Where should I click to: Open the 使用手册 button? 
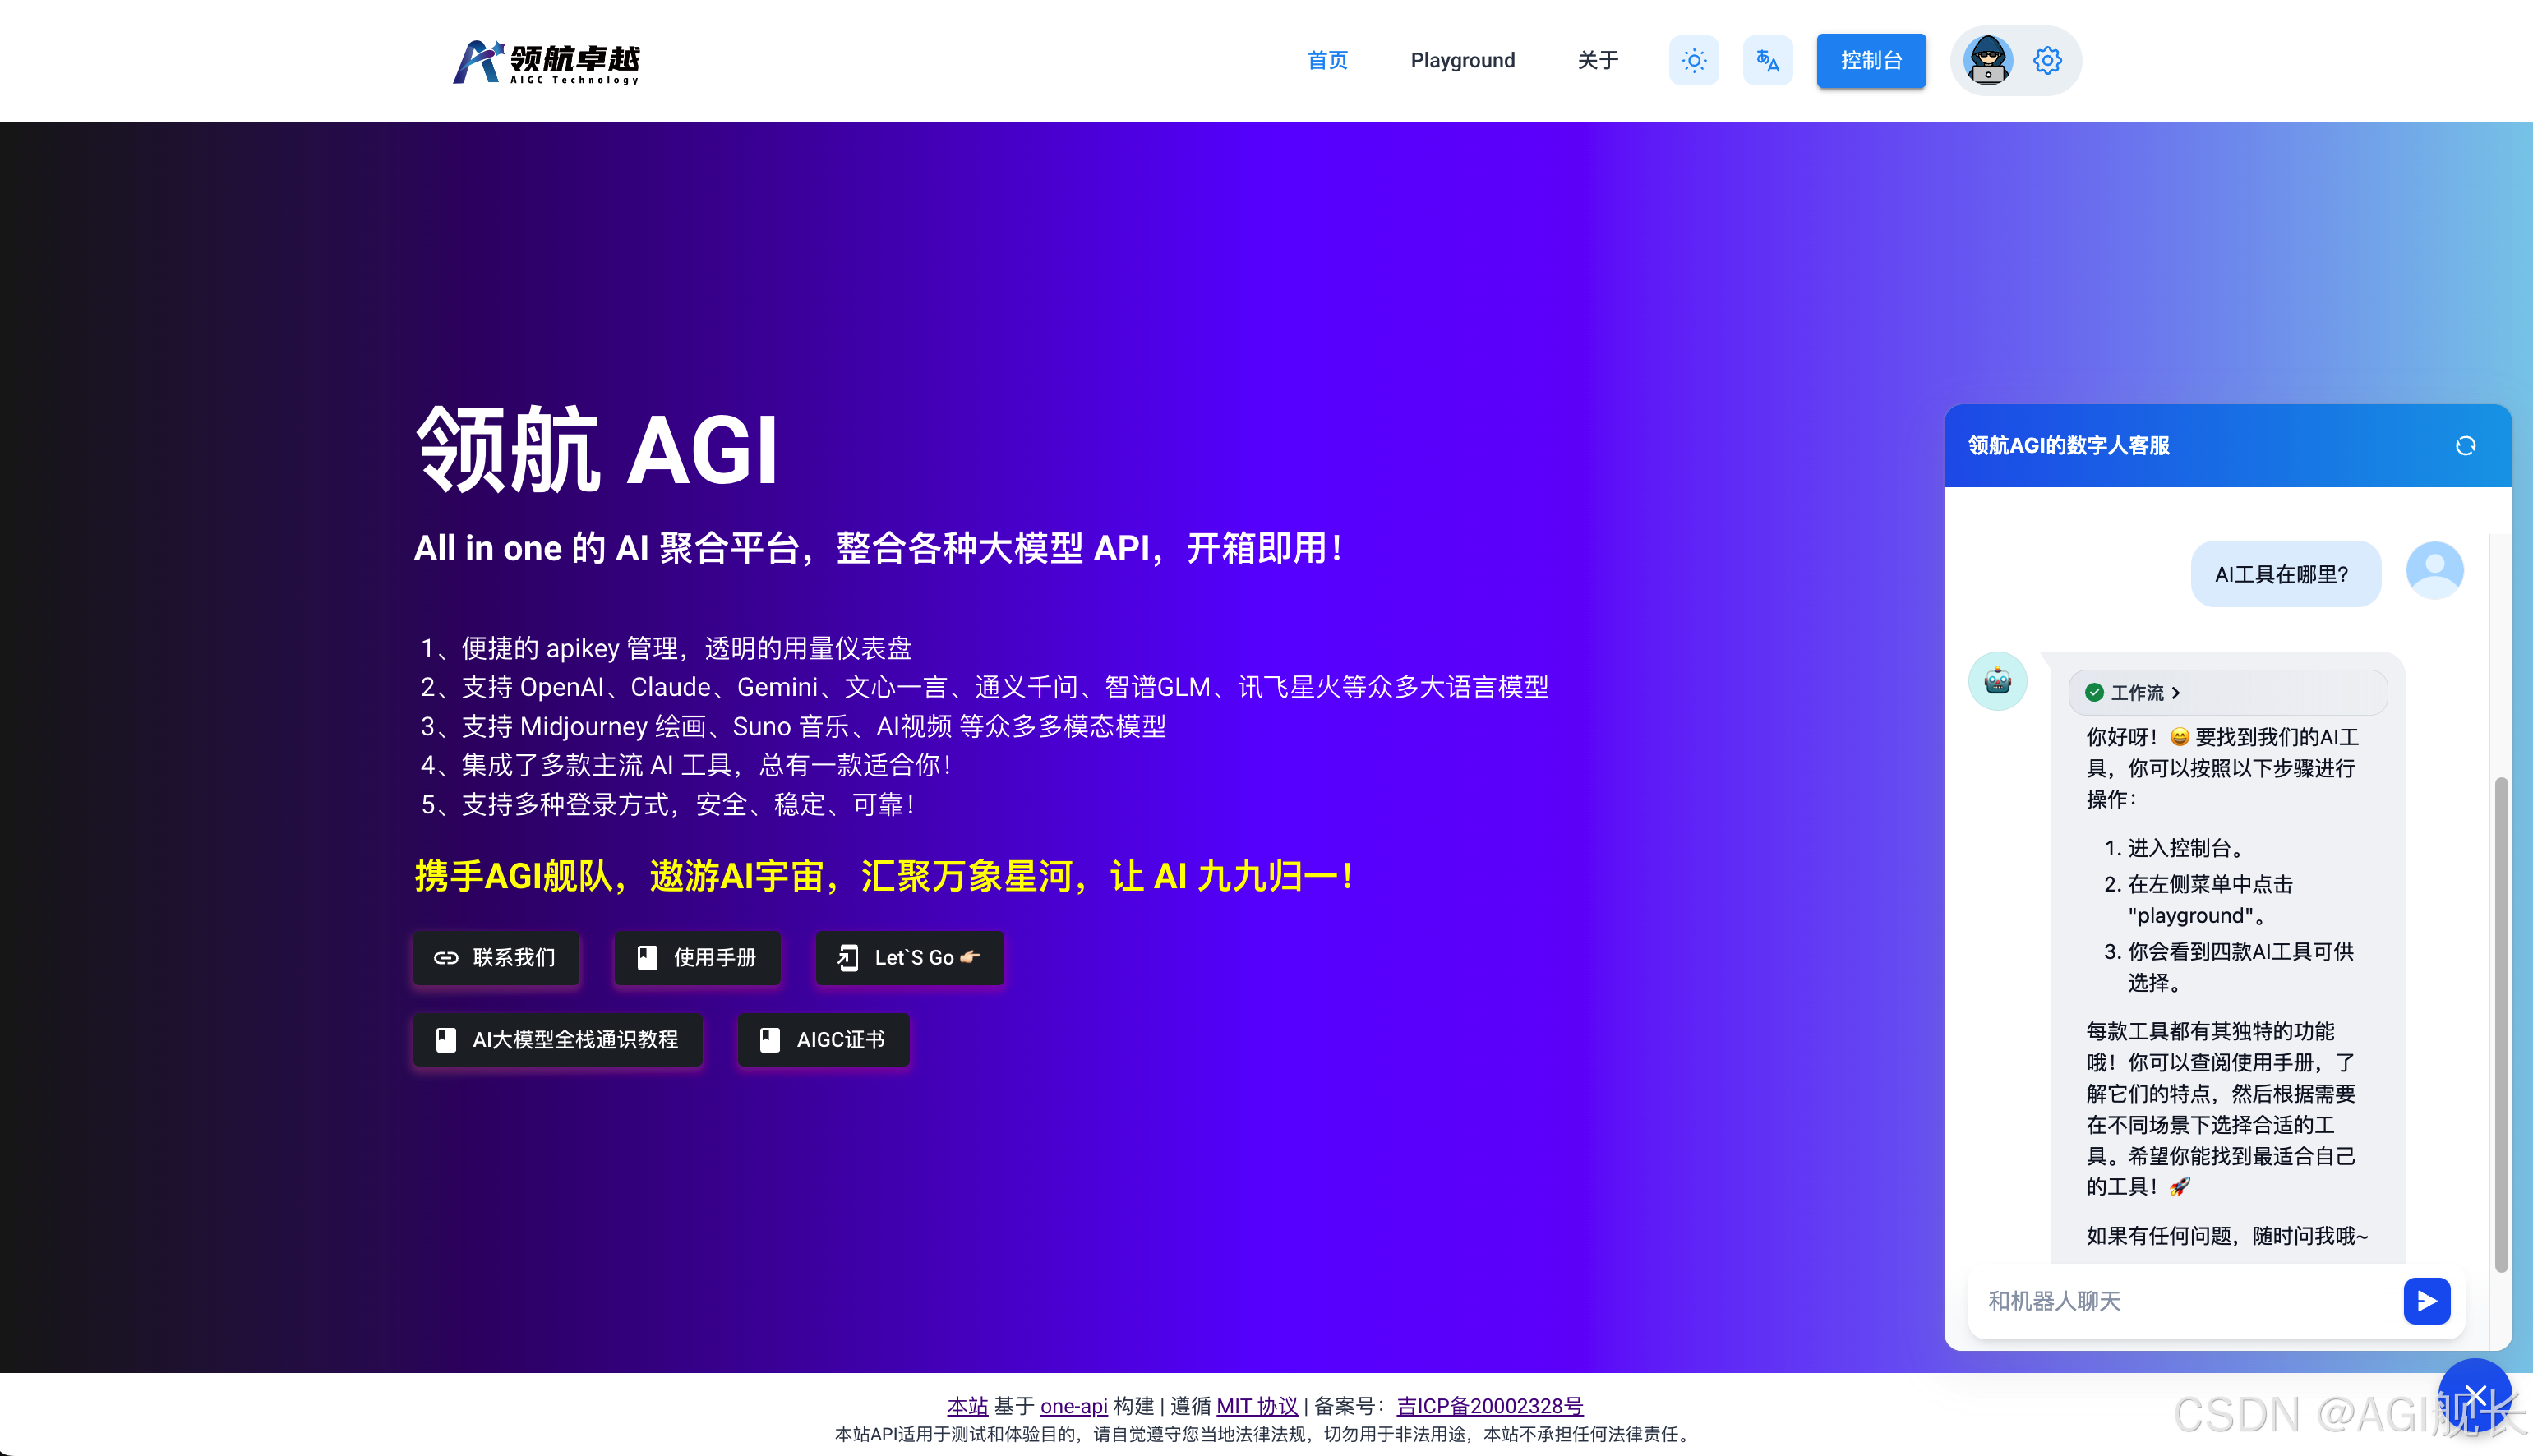coord(697,958)
